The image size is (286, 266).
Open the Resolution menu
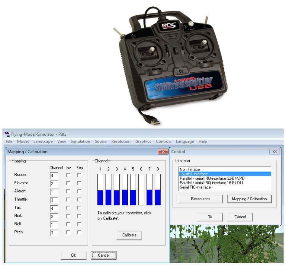[x=121, y=141]
